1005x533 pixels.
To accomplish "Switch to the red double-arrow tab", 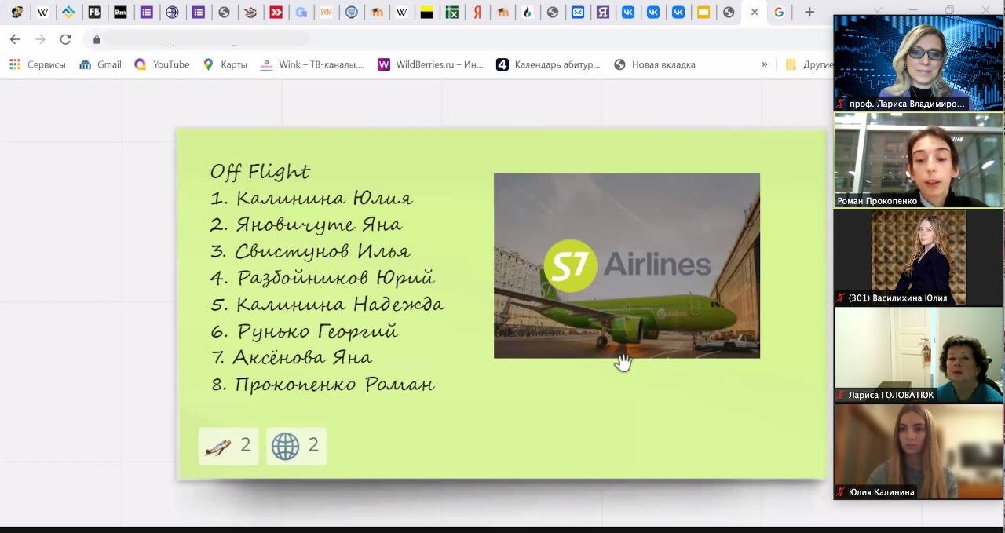I will coord(276,13).
